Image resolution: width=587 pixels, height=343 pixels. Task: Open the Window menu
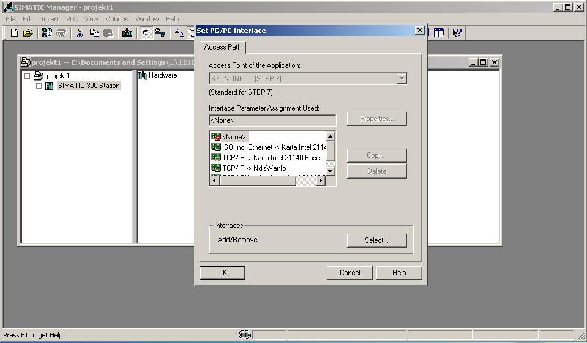[147, 19]
